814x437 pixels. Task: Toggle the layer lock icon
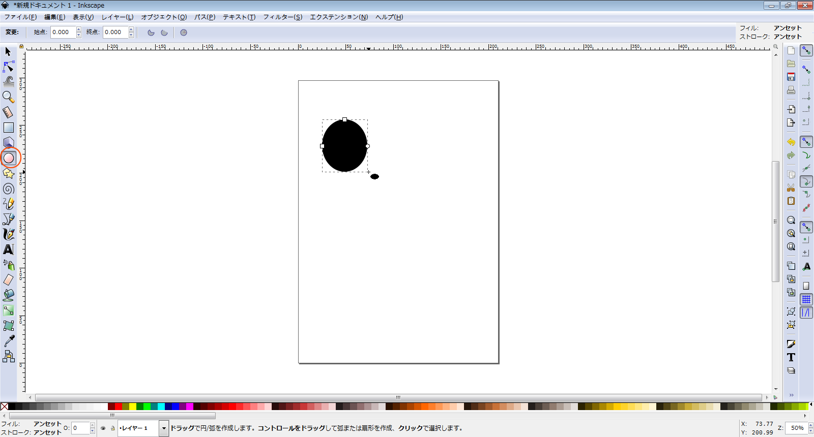(x=112, y=428)
